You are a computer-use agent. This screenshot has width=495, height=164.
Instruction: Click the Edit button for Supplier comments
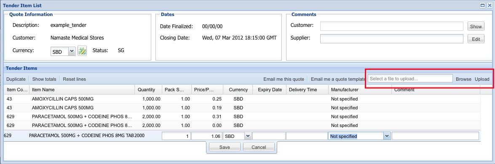tap(476, 39)
